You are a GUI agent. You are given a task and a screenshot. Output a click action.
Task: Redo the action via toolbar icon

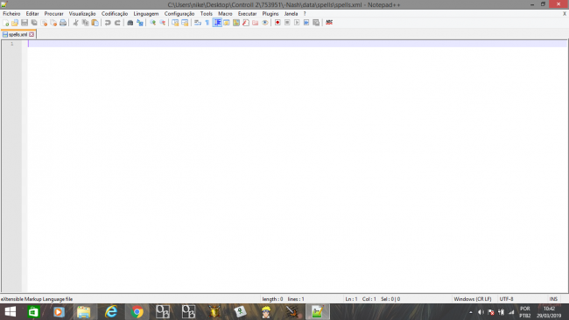[x=117, y=23]
